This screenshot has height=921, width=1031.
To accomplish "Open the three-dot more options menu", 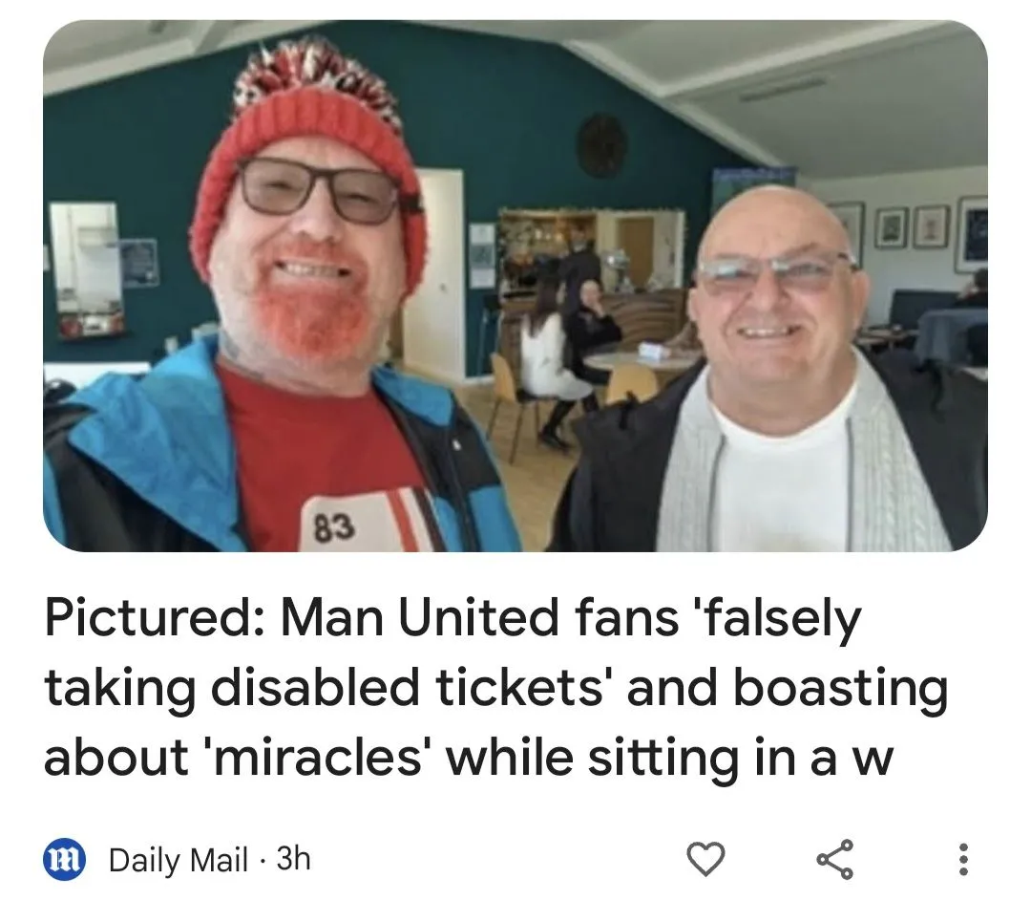I will (963, 859).
